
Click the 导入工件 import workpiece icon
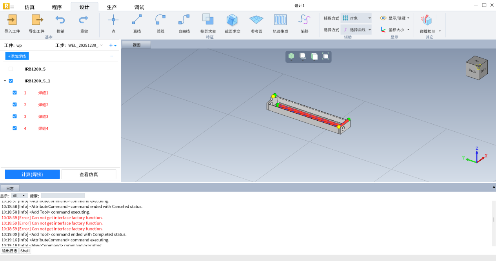pyautogui.click(x=12, y=20)
